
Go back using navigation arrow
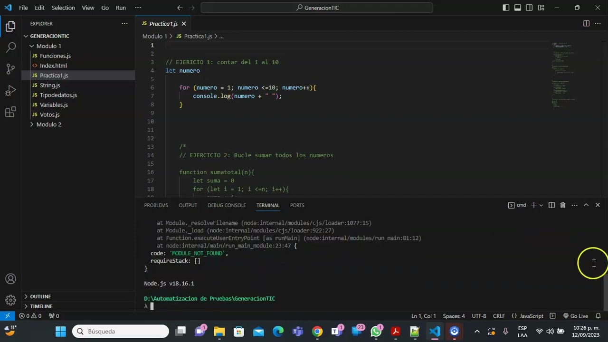point(180,8)
